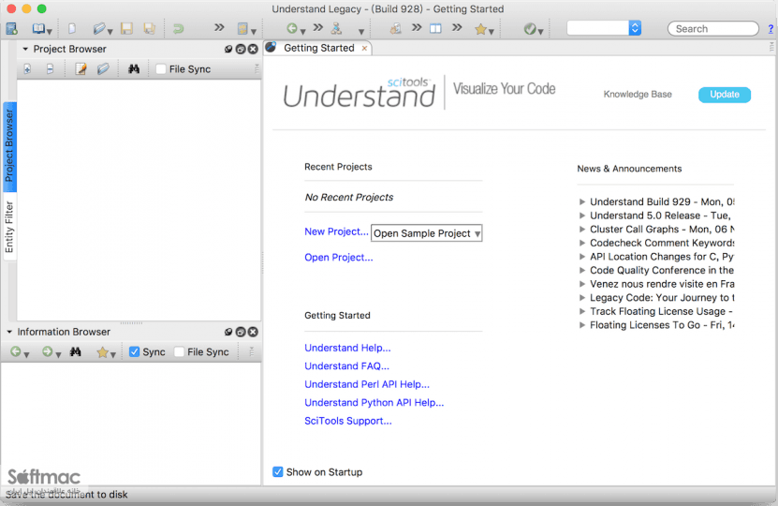This screenshot has width=778, height=506.
Task: Expand Codecheck Comment Keywords news item
Action: point(582,244)
